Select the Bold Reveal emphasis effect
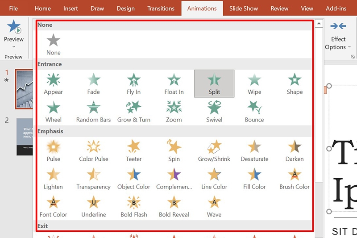Viewport: 357px width, 238px height. coord(174,207)
